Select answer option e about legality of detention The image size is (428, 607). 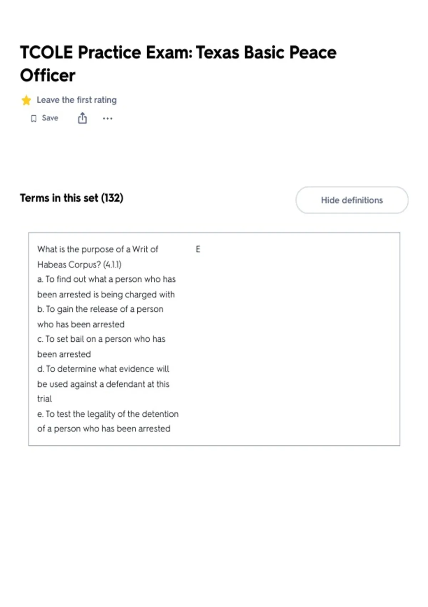pos(108,421)
